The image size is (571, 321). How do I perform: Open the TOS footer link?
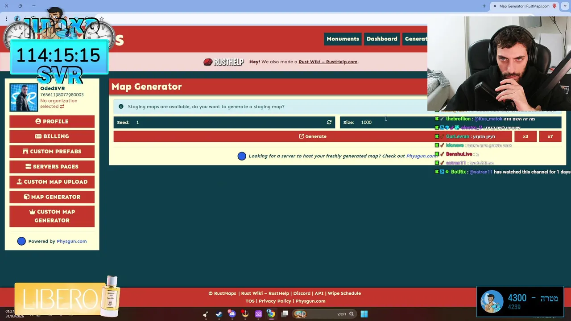[x=250, y=301]
